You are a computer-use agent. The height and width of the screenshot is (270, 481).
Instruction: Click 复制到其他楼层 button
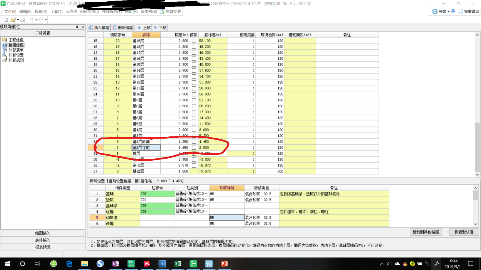pos(426,232)
